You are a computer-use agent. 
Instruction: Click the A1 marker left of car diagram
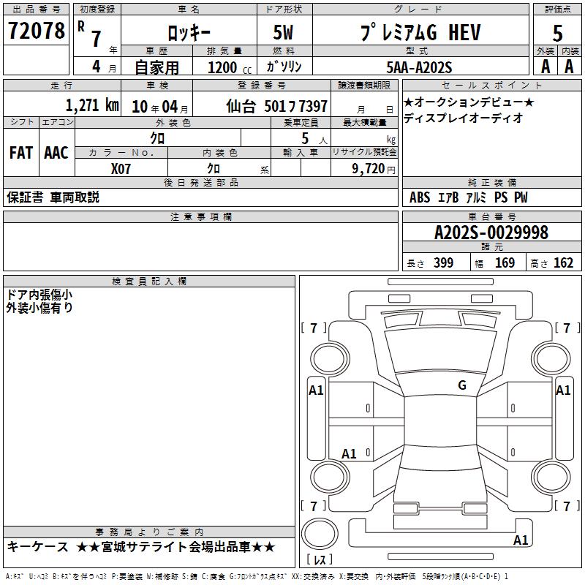(316, 390)
